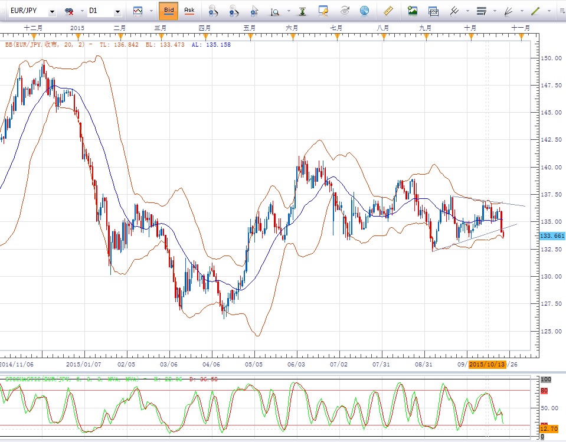566x442 pixels.
Task: Select the ruler measurement tool
Action: (x=388, y=11)
